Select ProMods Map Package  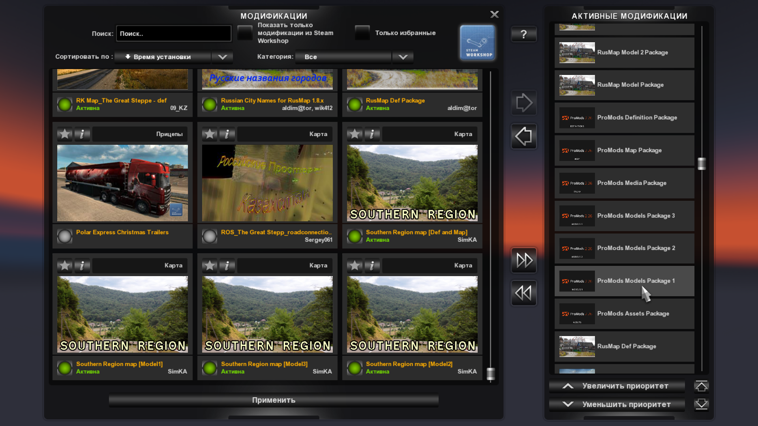click(x=625, y=151)
